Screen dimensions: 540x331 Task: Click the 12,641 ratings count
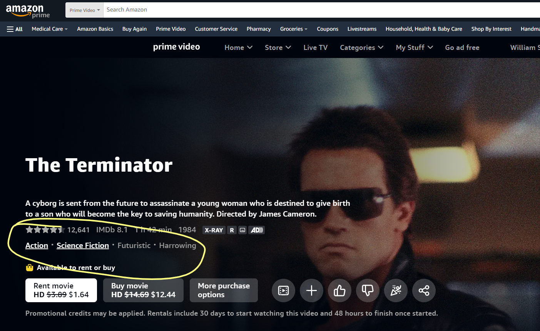[x=78, y=230]
